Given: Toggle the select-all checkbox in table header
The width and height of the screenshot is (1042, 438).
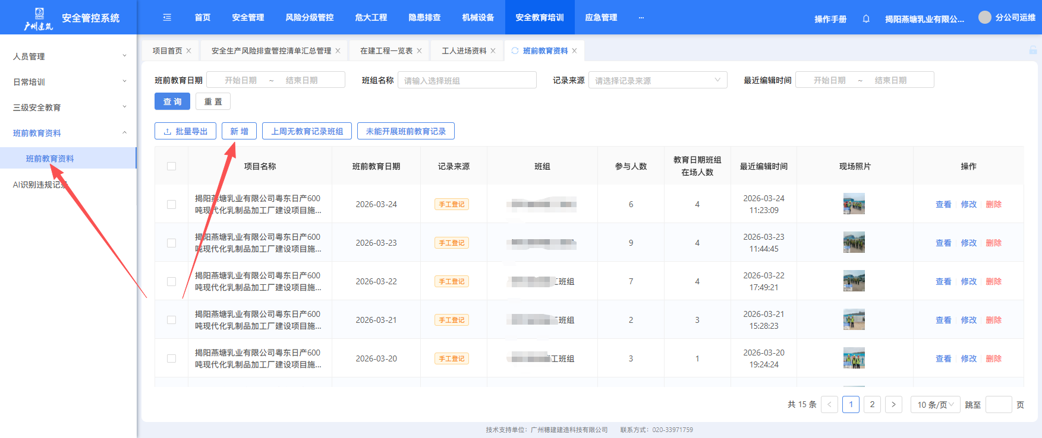Looking at the screenshot, I should pos(172,166).
